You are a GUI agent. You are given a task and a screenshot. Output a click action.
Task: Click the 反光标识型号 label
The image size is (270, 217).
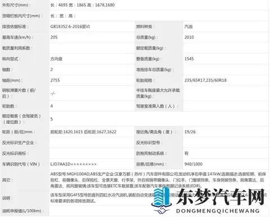click(149, 143)
